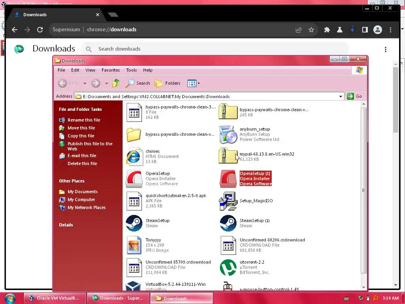The width and height of the screenshot is (405, 304).
Task: Click the Go button beside address bar
Action: pyautogui.click(x=355, y=96)
